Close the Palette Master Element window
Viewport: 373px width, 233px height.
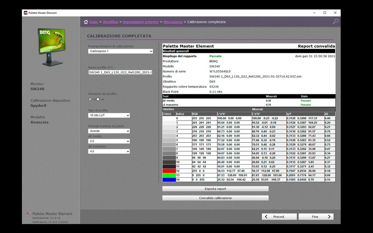(x=335, y=13)
